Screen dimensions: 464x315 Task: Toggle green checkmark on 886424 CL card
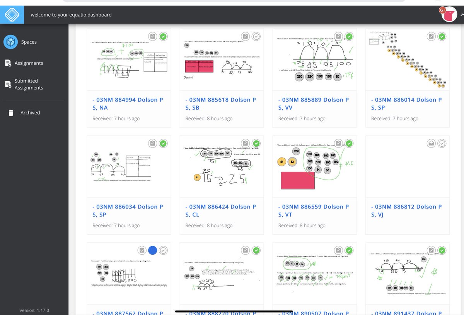point(256,144)
